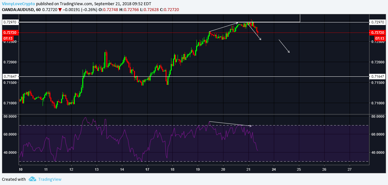
Task: Select the OANDA:AUDUSD symbol text
Action: click(18, 10)
